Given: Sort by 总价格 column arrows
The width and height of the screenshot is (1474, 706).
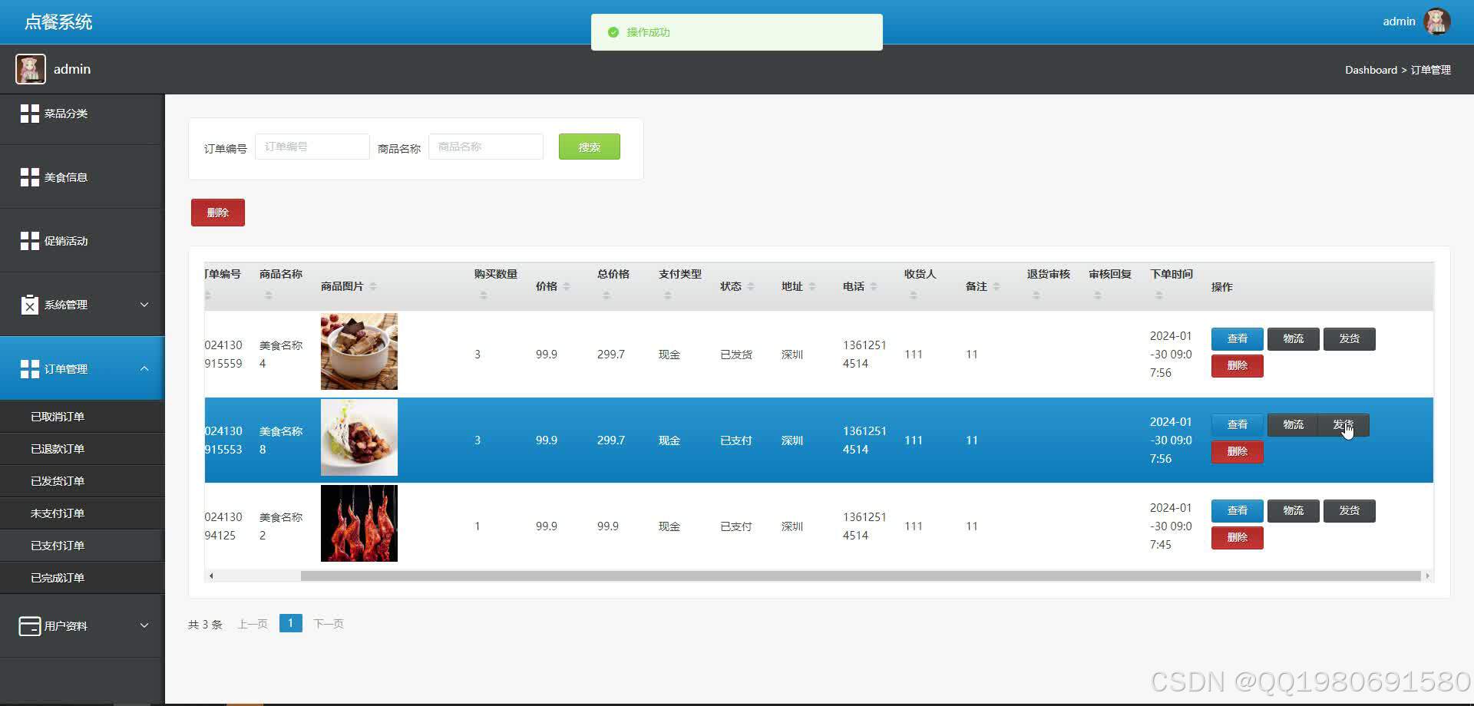Looking at the screenshot, I should tap(606, 295).
